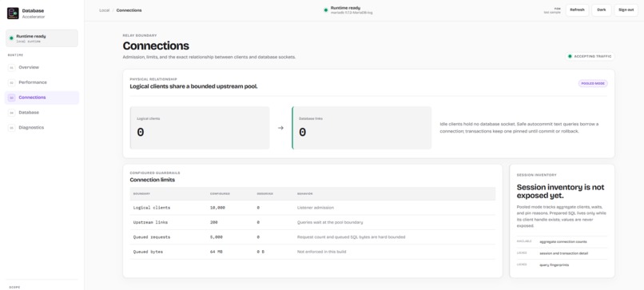Click the Accepting Traffic status badge
The image size is (644, 290).
point(590,56)
